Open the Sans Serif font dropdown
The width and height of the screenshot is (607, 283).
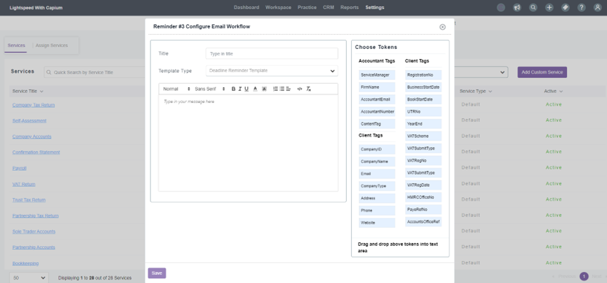[210, 89]
